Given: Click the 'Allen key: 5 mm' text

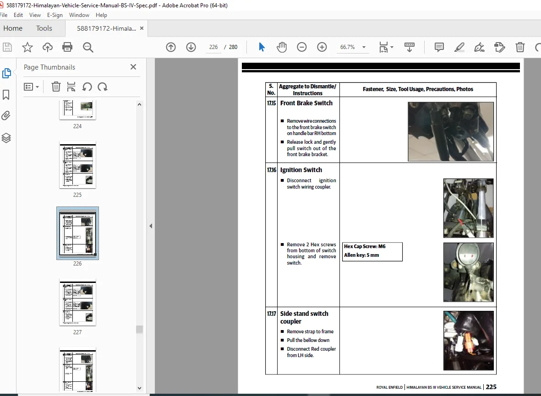Looking at the screenshot, I should click(x=361, y=255).
